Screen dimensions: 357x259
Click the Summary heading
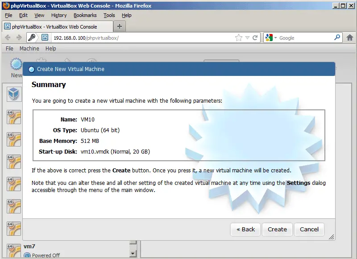(x=49, y=84)
